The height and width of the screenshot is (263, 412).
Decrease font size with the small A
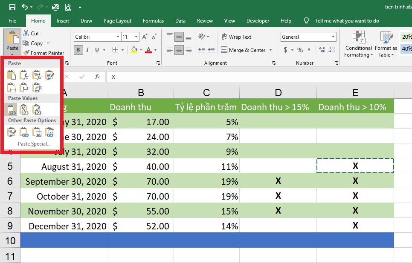[x=154, y=37]
